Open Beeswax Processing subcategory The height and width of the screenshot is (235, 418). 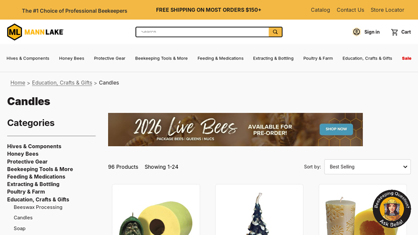(38, 207)
